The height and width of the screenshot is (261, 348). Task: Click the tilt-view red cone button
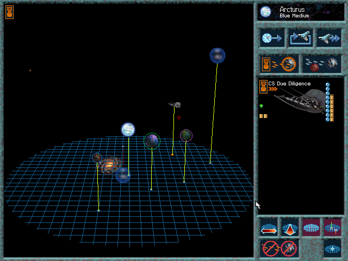tap(290, 228)
